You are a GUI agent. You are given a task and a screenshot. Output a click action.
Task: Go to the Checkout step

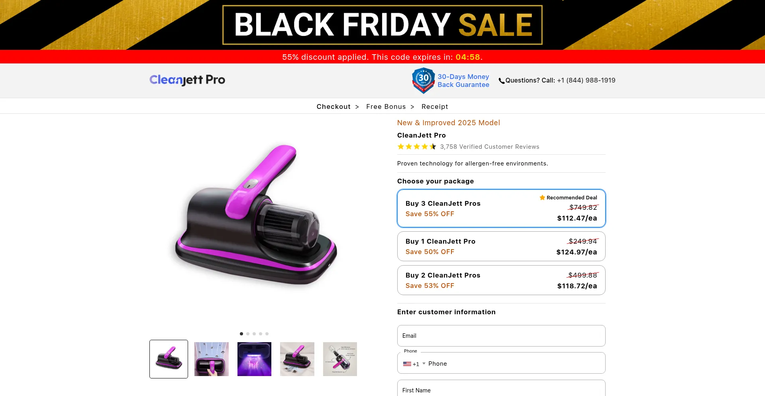[x=333, y=107]
